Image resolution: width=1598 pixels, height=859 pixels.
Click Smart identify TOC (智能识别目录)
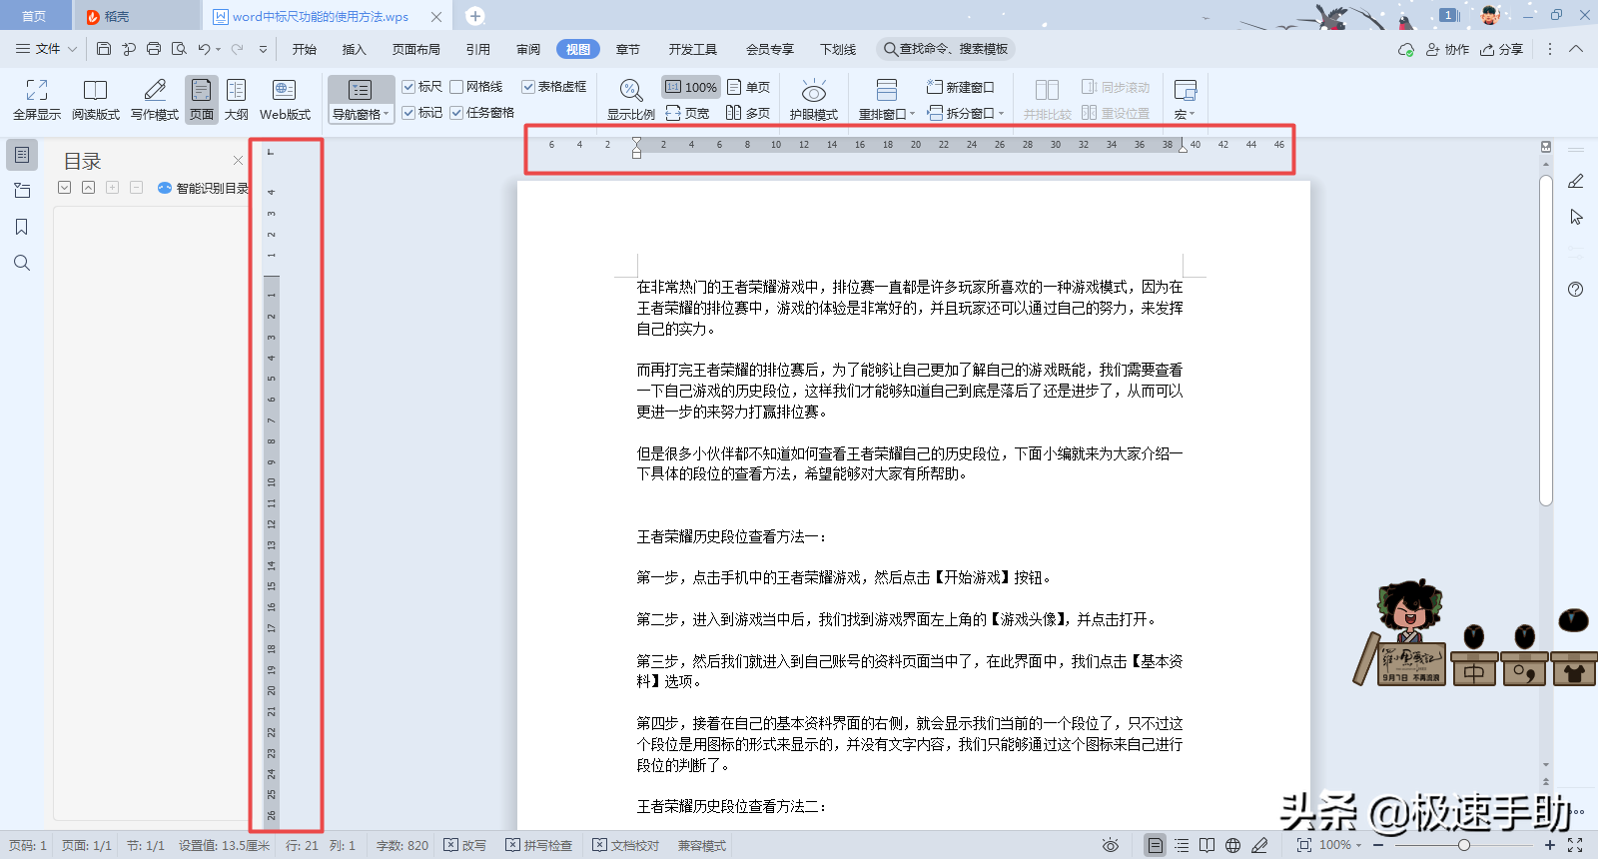203,188
